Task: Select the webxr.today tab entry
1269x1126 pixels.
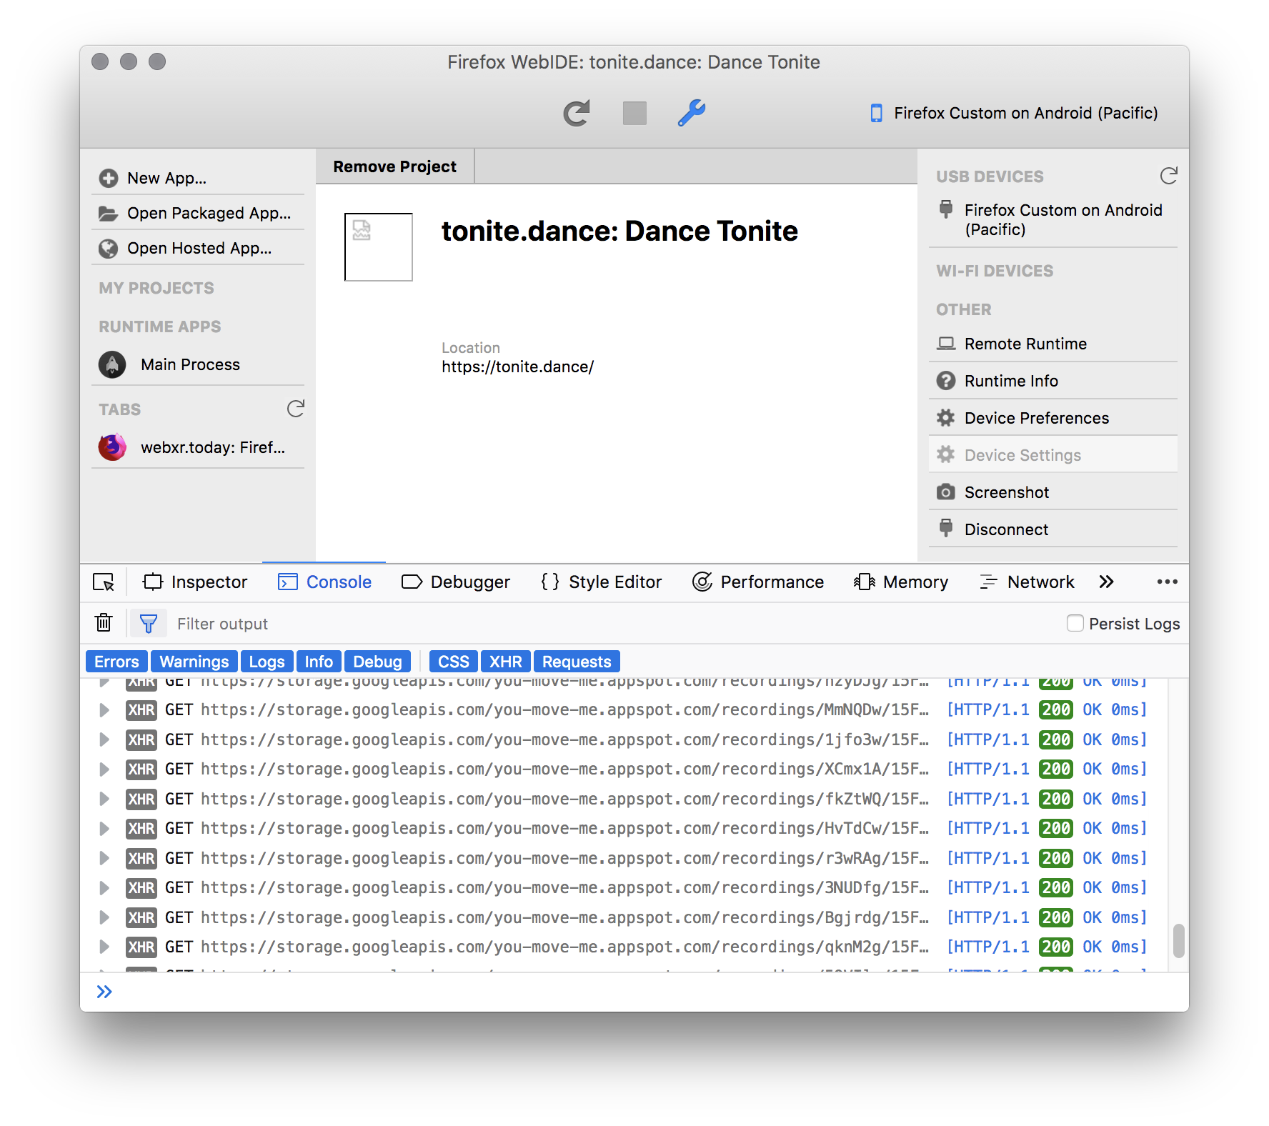Action: pos(198,447)
